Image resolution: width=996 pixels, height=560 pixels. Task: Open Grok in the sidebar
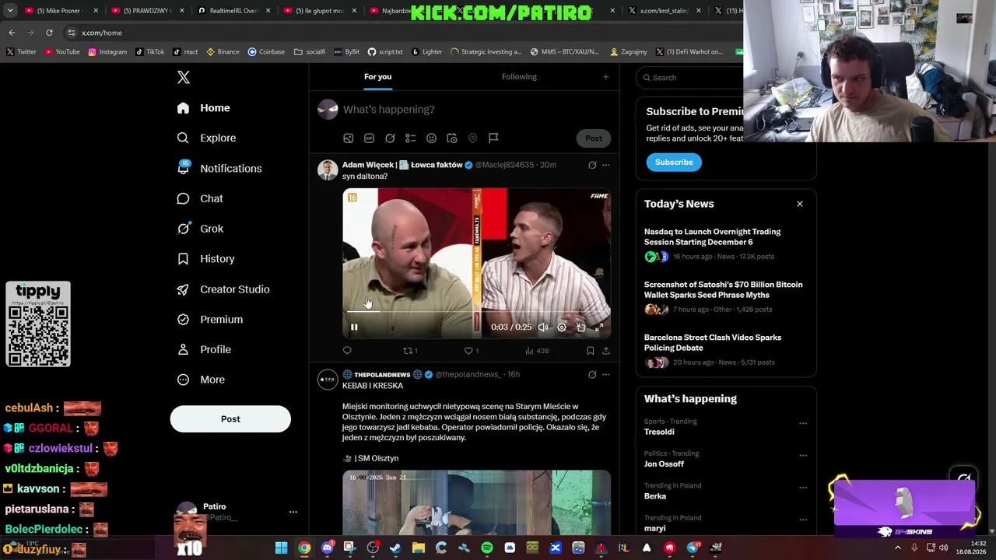[200, 229]
